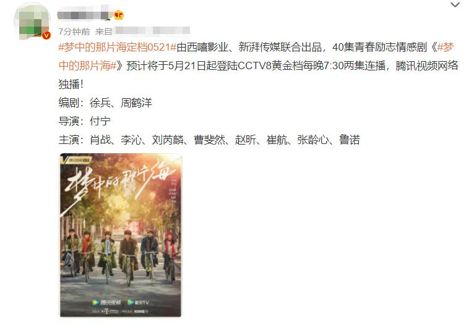Image resolution: width=474 pixels, height=325 pixels.
Task: Click the 编剧：徐兵、周鹤洋 line
Action: [105, 103]
